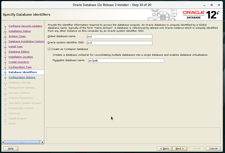Navigate to Database Edition step

[x=19, y=52]
